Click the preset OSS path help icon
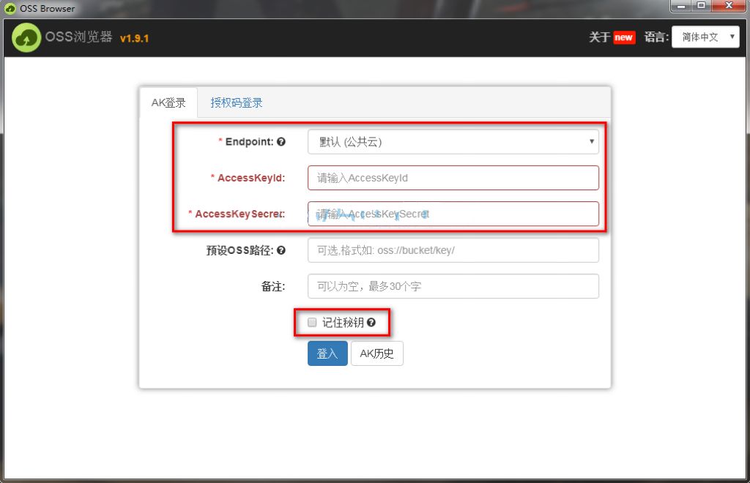The image size is (750, 483). point(281,250)
